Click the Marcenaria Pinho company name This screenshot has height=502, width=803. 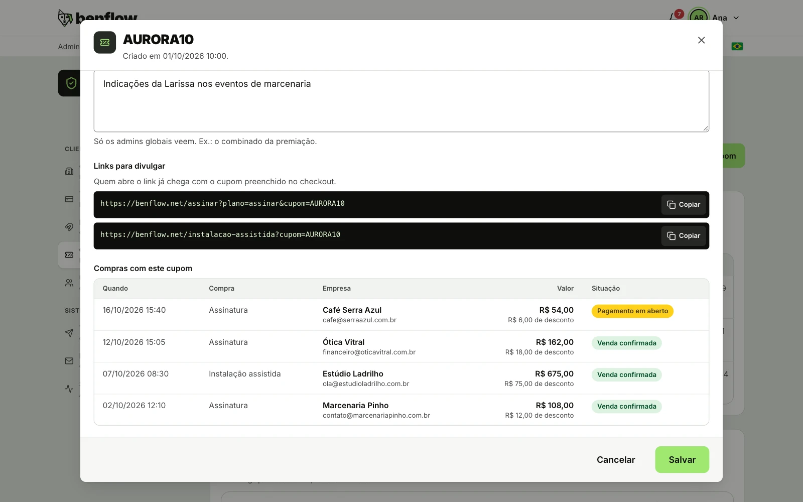tap(355, 406)
